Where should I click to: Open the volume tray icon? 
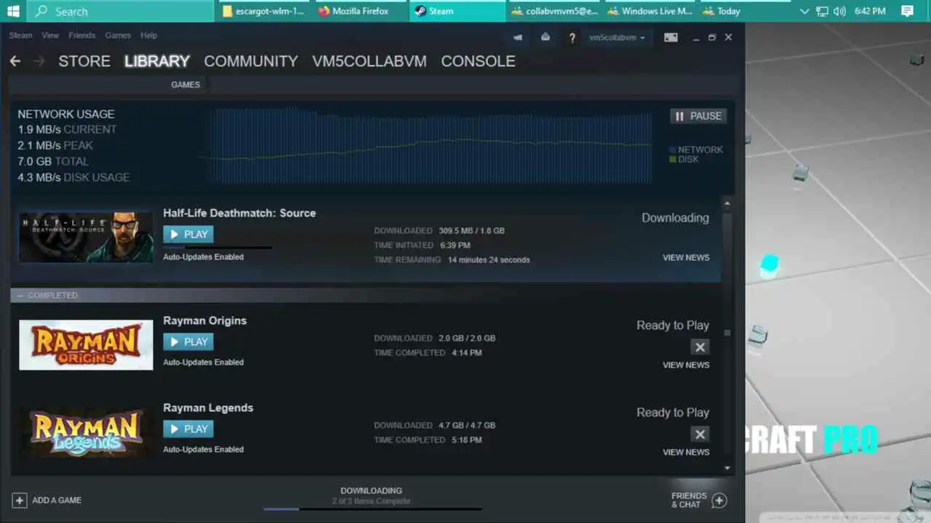point(839,11)
